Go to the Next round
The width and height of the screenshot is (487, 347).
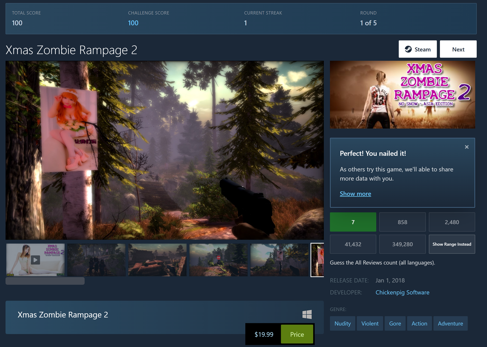458,49
